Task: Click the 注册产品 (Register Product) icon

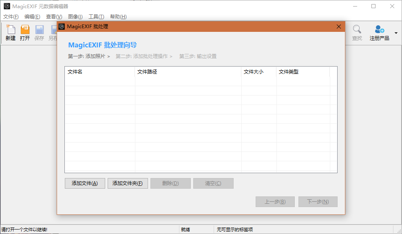Action: [379, 29]
